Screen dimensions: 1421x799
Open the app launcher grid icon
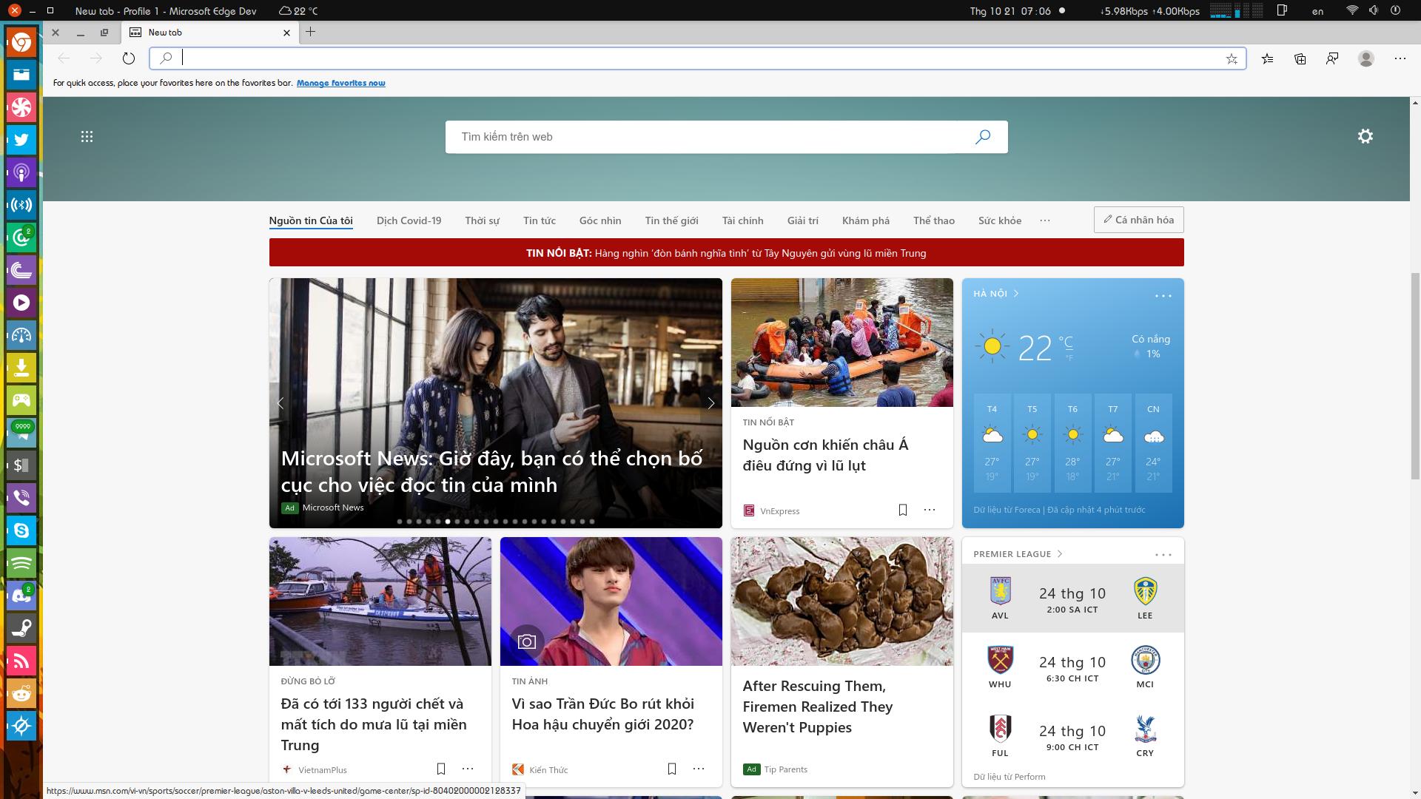[x=87, y=137]
